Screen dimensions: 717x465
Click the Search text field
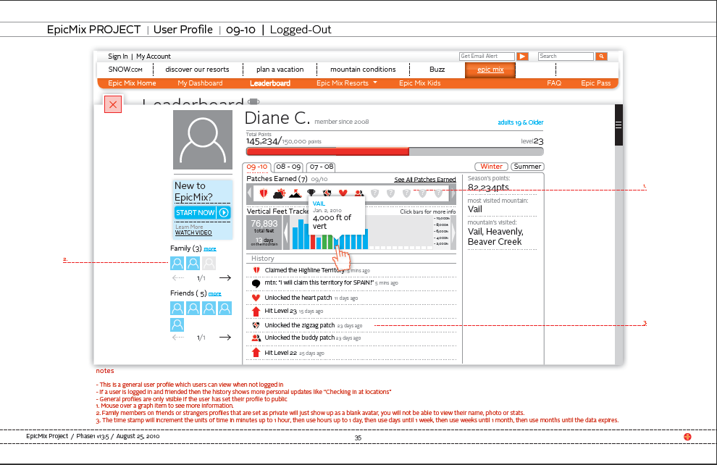pos(566,56)
